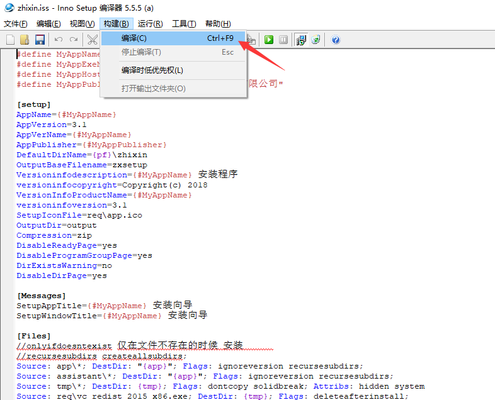495x400 pixels.
Task: Click the versioninfoversion=3.1 line
Action: coord(72,206)
